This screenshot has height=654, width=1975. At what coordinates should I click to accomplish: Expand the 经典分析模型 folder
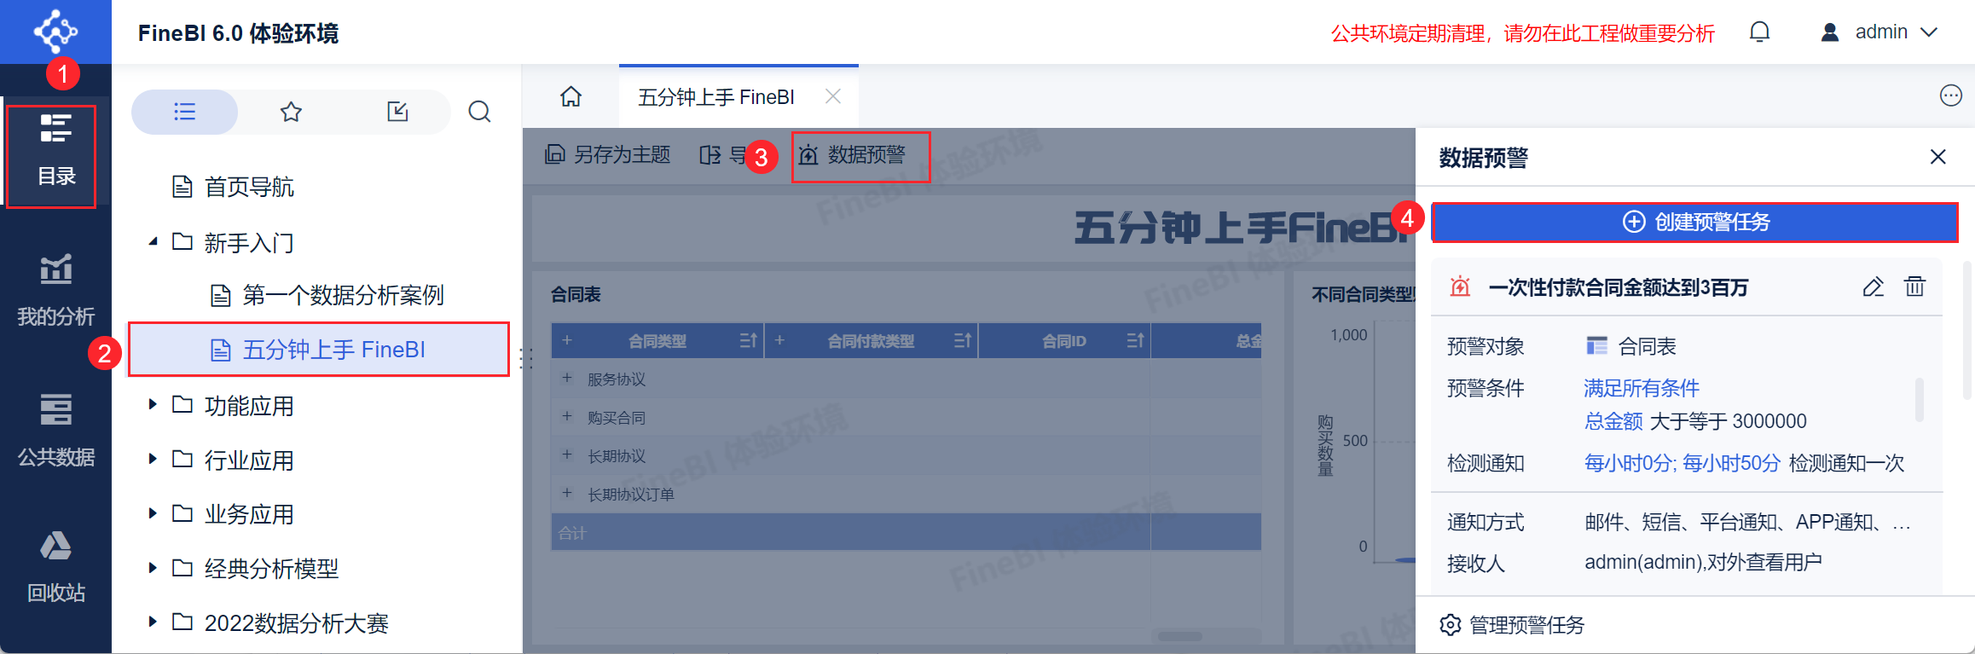pyautogui.click(x=153, y=568)
